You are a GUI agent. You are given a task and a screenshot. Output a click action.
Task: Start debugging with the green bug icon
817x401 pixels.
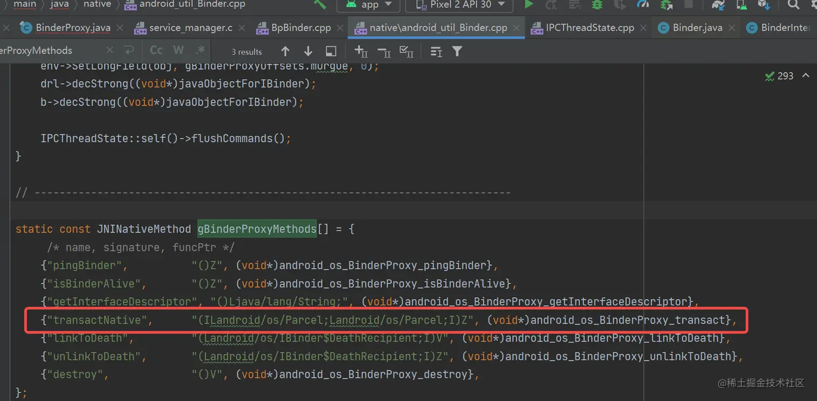click(597, 5)
